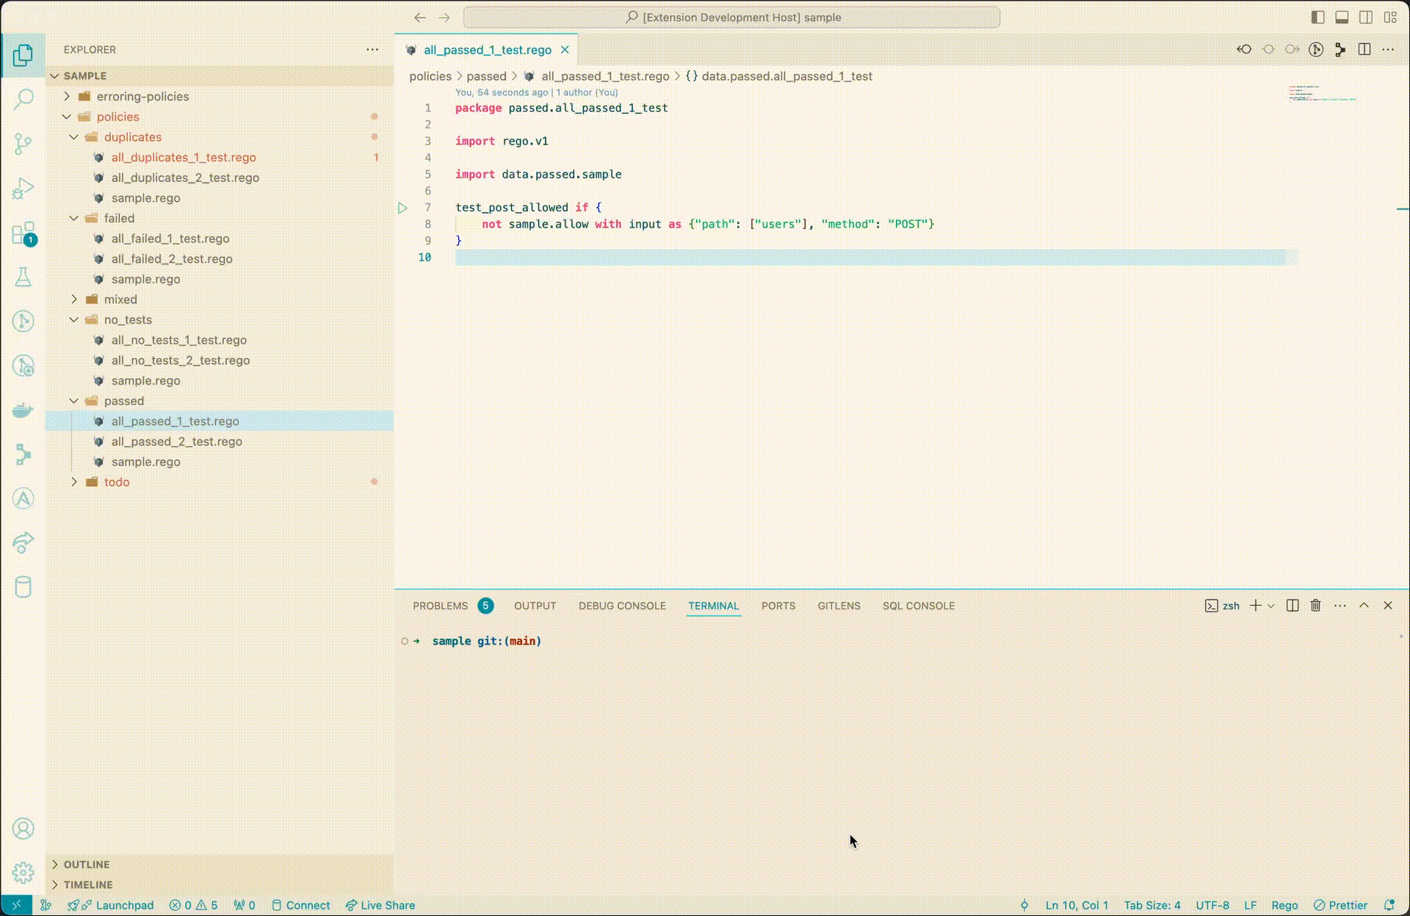Screen dimensions: 1410x916
Task: Open the Testing flask view
Action: tap(23, 277)
